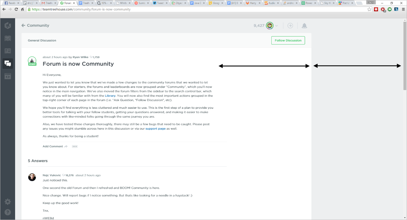
Task: Open the code window icon in sidebar
Action: click(x=8, y=76)
